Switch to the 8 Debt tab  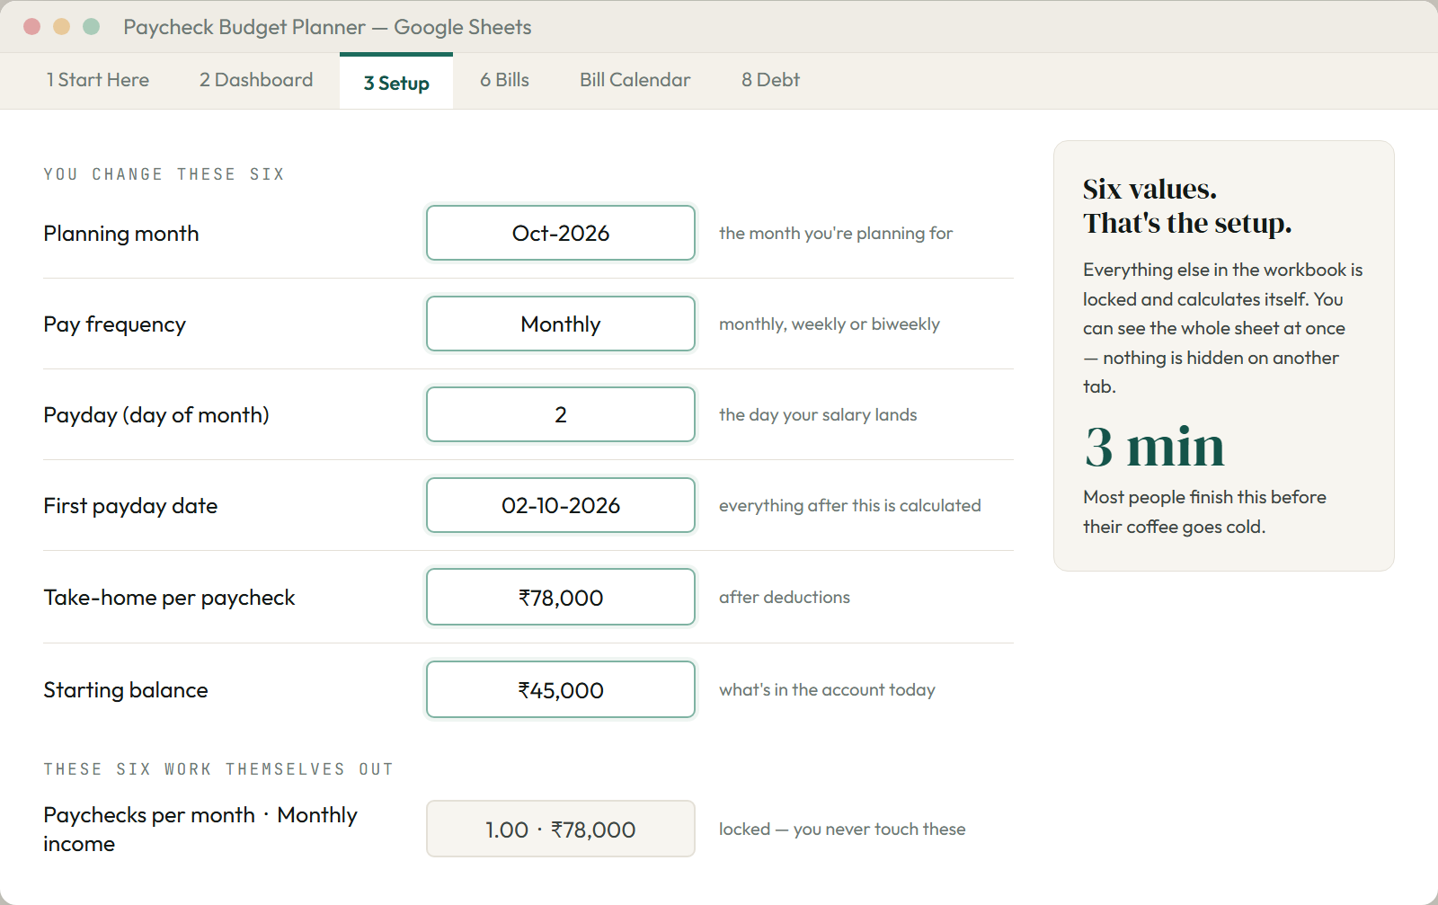(770, 80)
